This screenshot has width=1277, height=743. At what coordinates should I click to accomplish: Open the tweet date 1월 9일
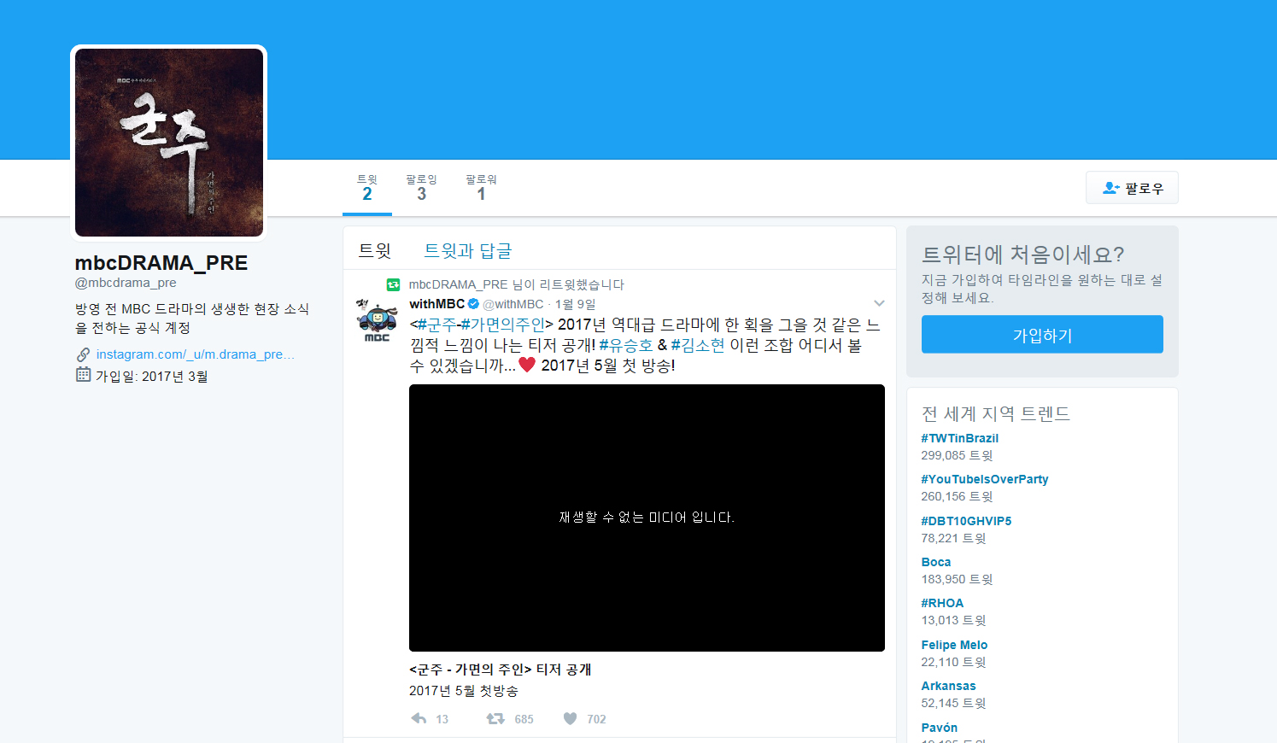(x=576, y=304)
